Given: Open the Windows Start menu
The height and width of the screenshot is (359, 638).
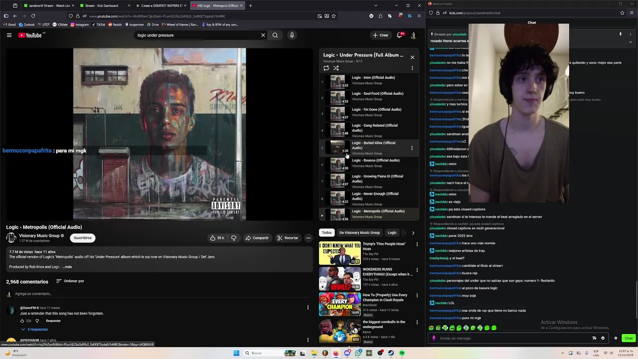Looking at the screenshot, I should 236,353.
